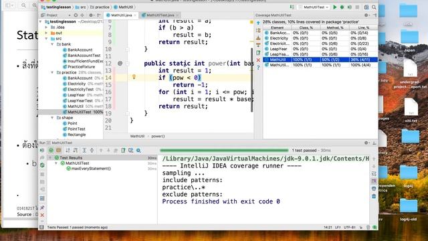
Task: Collapse the shape package
Action: click(x=52, y=118)
